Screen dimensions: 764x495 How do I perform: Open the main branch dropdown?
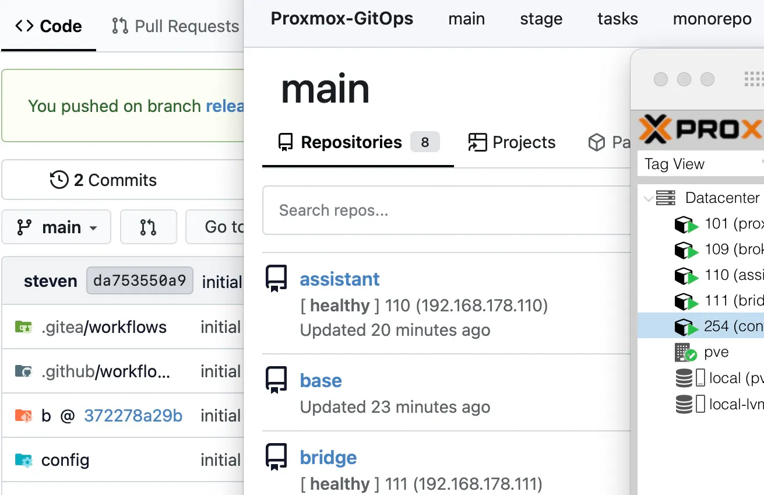click(x=56, y=227)
